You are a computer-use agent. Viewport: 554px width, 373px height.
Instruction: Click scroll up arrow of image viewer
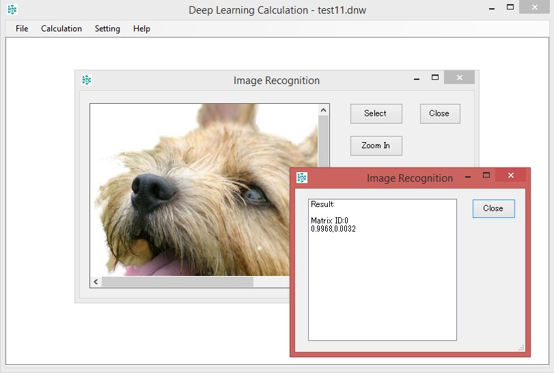point(323,110)
